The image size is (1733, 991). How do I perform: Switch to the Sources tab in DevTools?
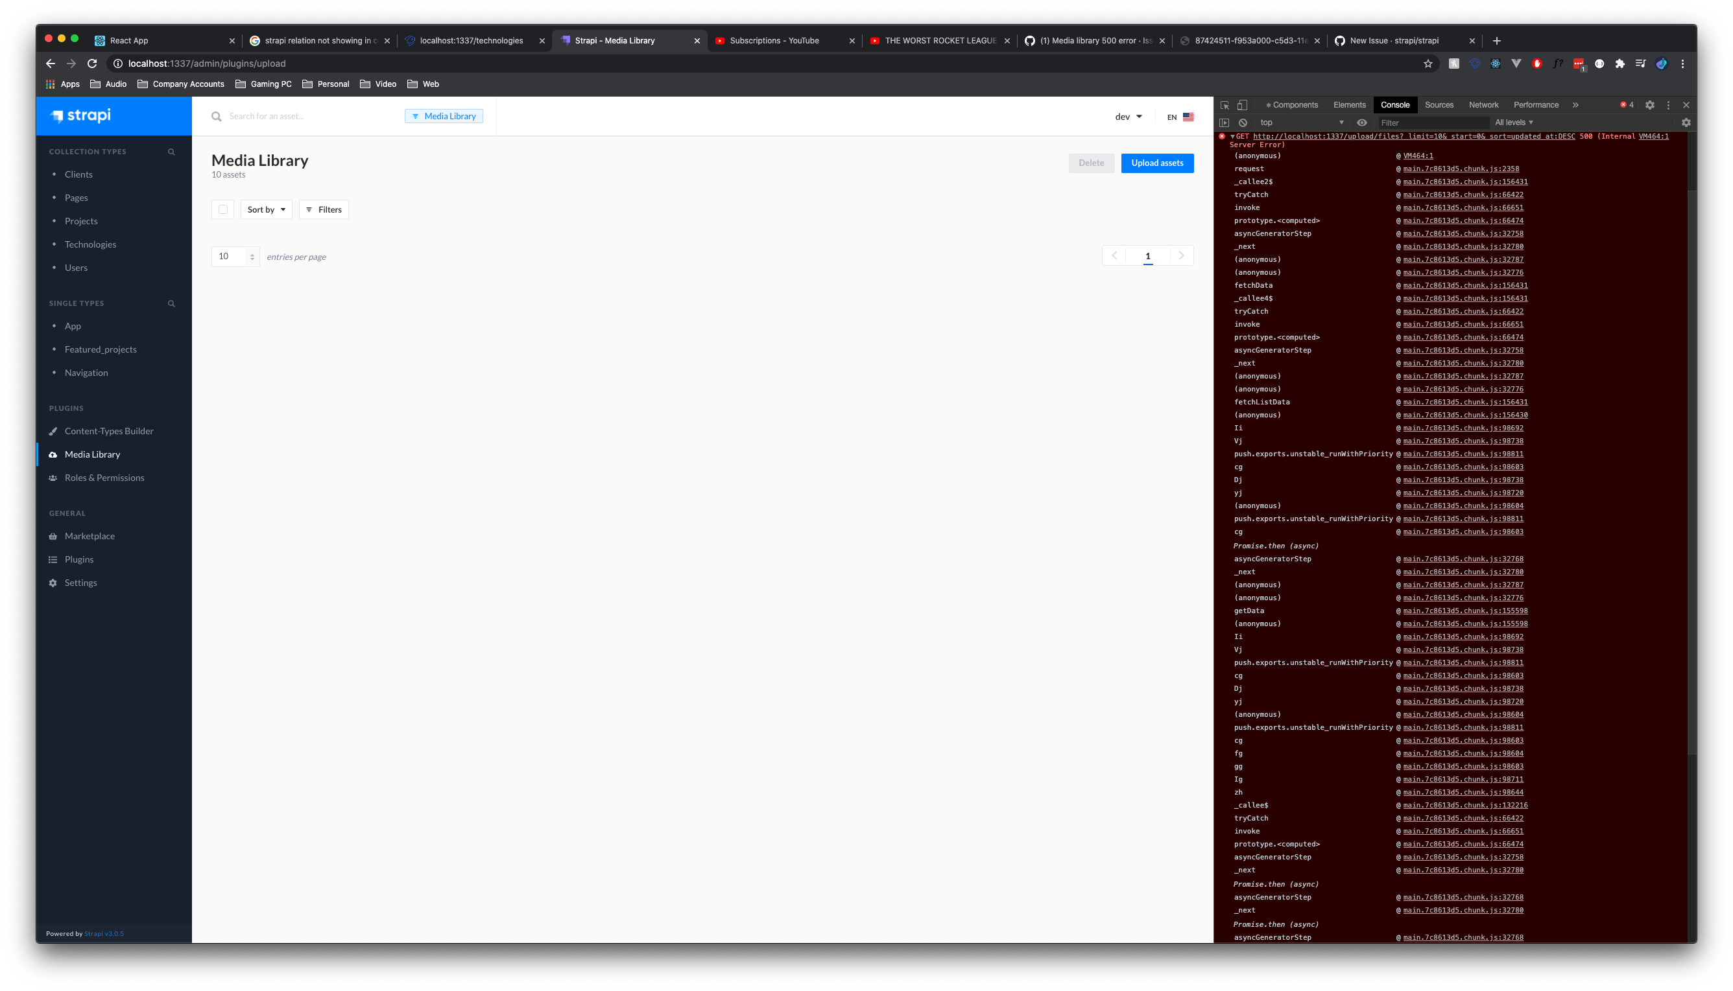pos(1439,105)
